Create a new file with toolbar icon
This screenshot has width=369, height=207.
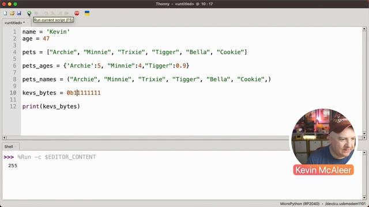[x=5, y=13]
